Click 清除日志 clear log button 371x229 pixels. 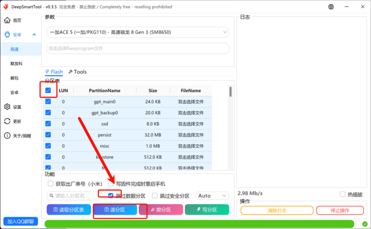point(277,211)
